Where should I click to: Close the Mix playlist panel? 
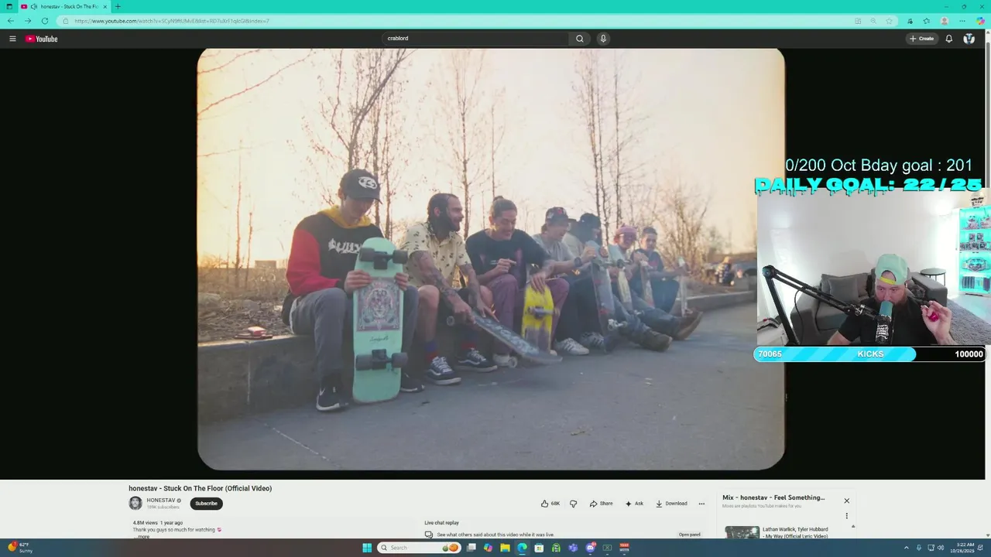pyautogui.click(x=846, y=501)
